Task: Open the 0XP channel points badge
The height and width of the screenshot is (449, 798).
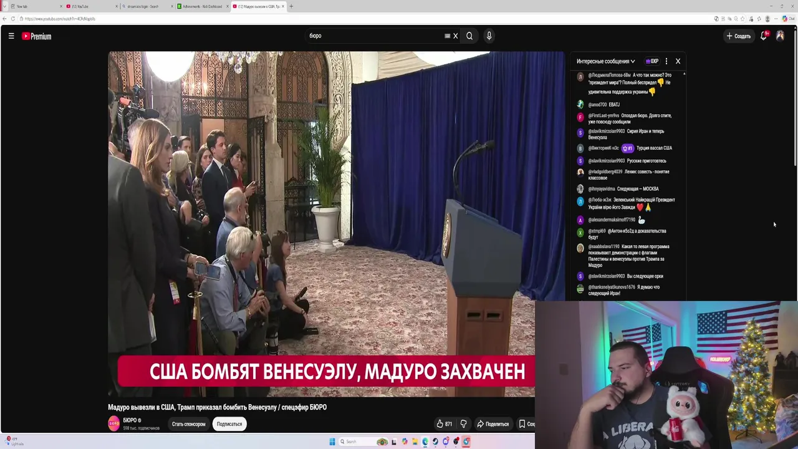Action: pos(652,61)
